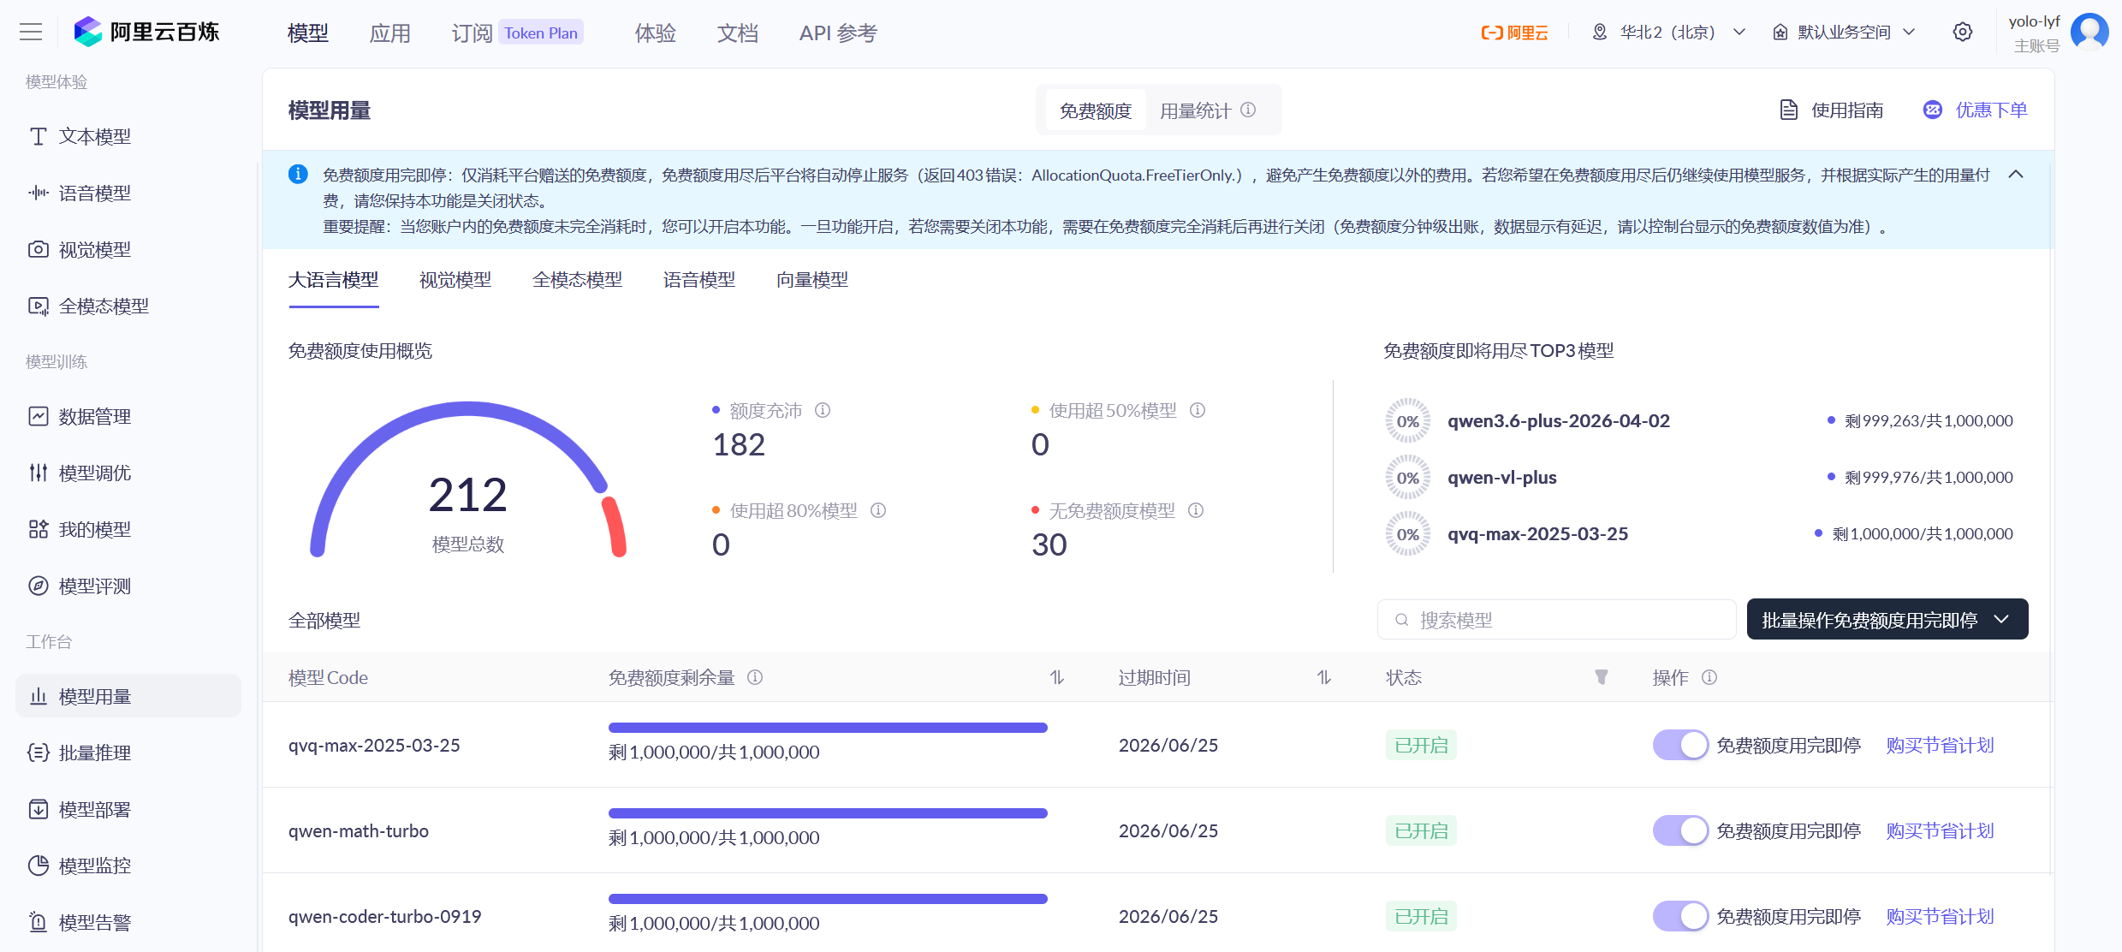Click the 已开启 status tag for qwen-math-turbo
The width and height of the screenshot is (2122, 952).
coord(1421,830)
